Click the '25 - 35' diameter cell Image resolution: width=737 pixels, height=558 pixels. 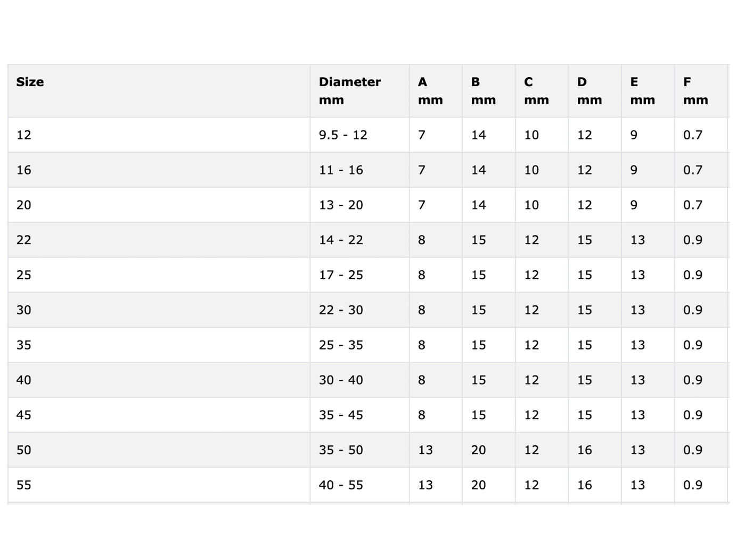coord(341,345)
